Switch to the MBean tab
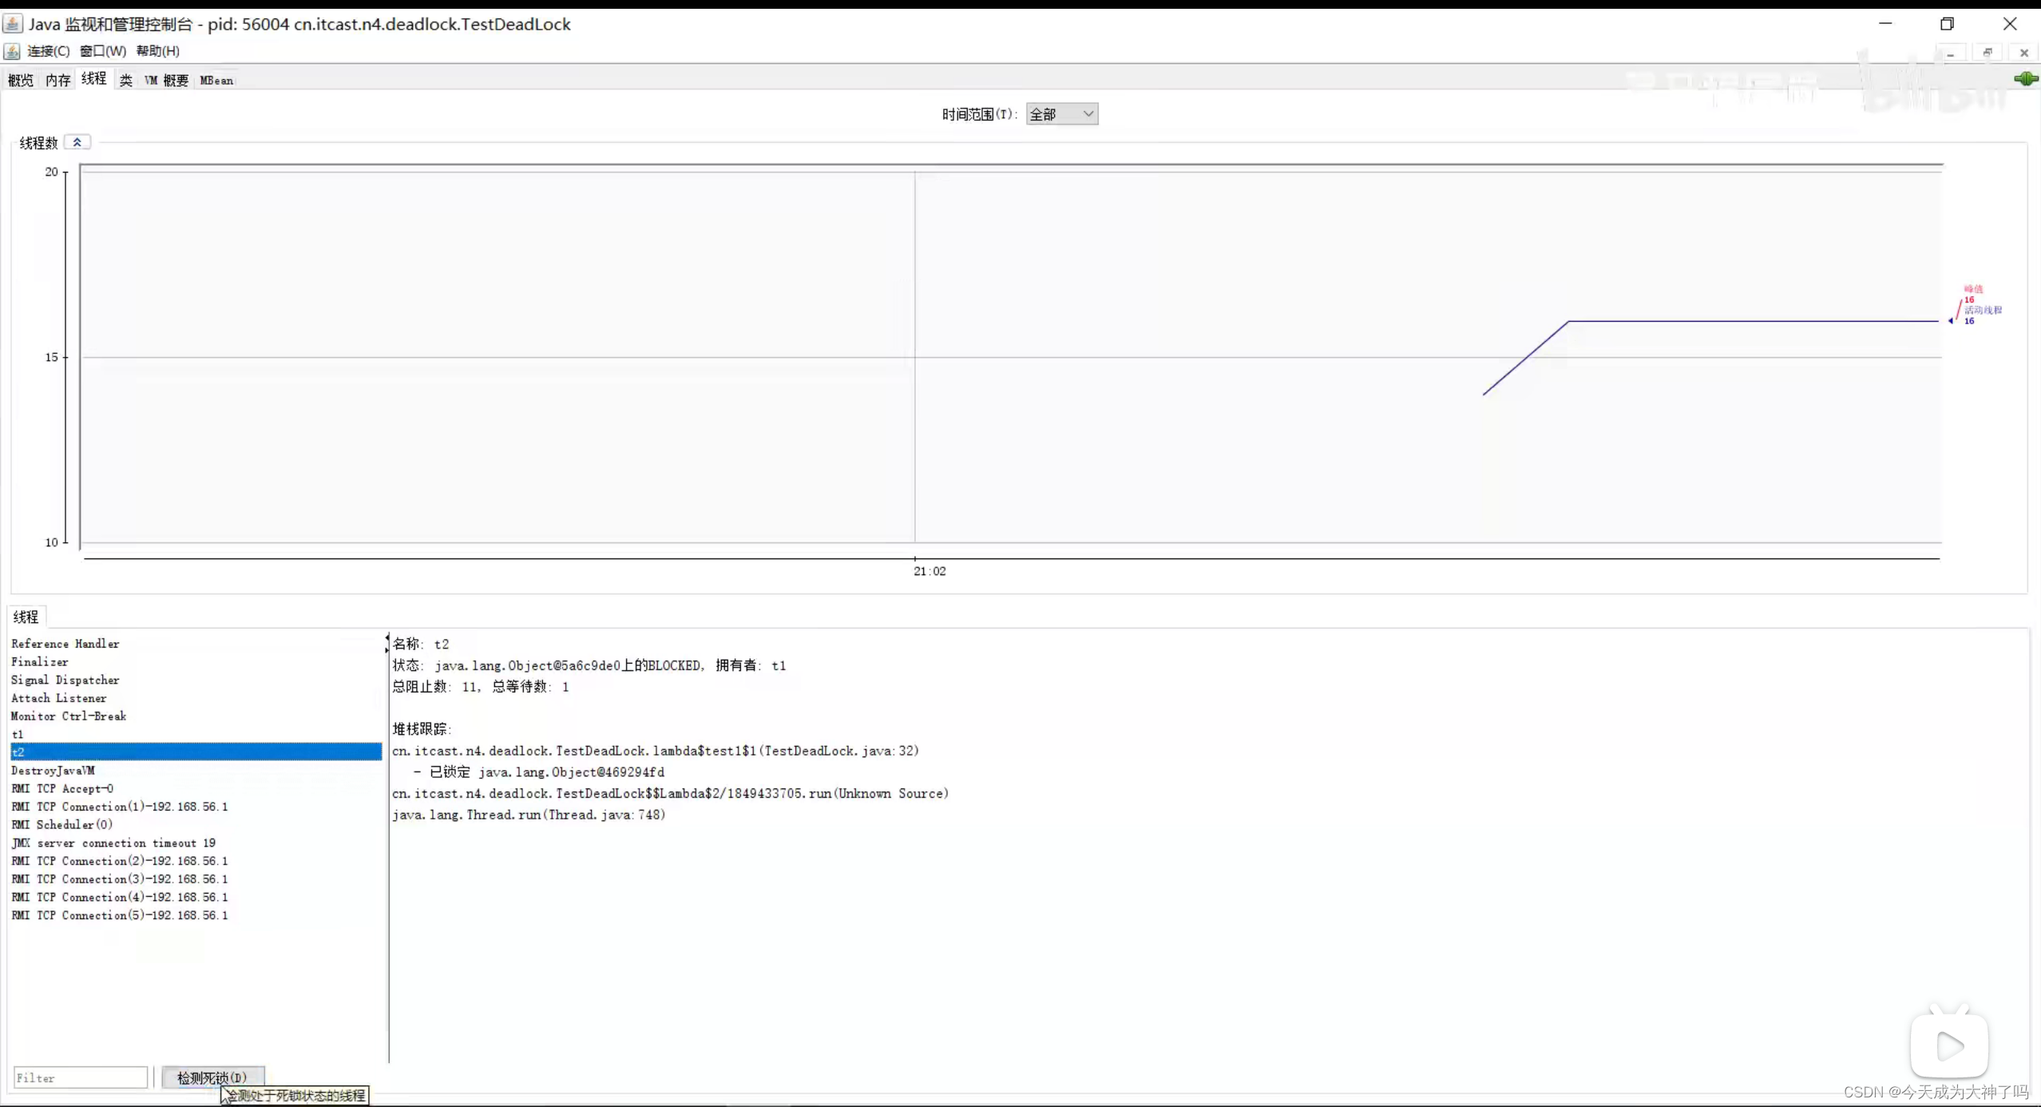The height and width of the screenshot is (1107, 2041). click(x=216, y=80)
